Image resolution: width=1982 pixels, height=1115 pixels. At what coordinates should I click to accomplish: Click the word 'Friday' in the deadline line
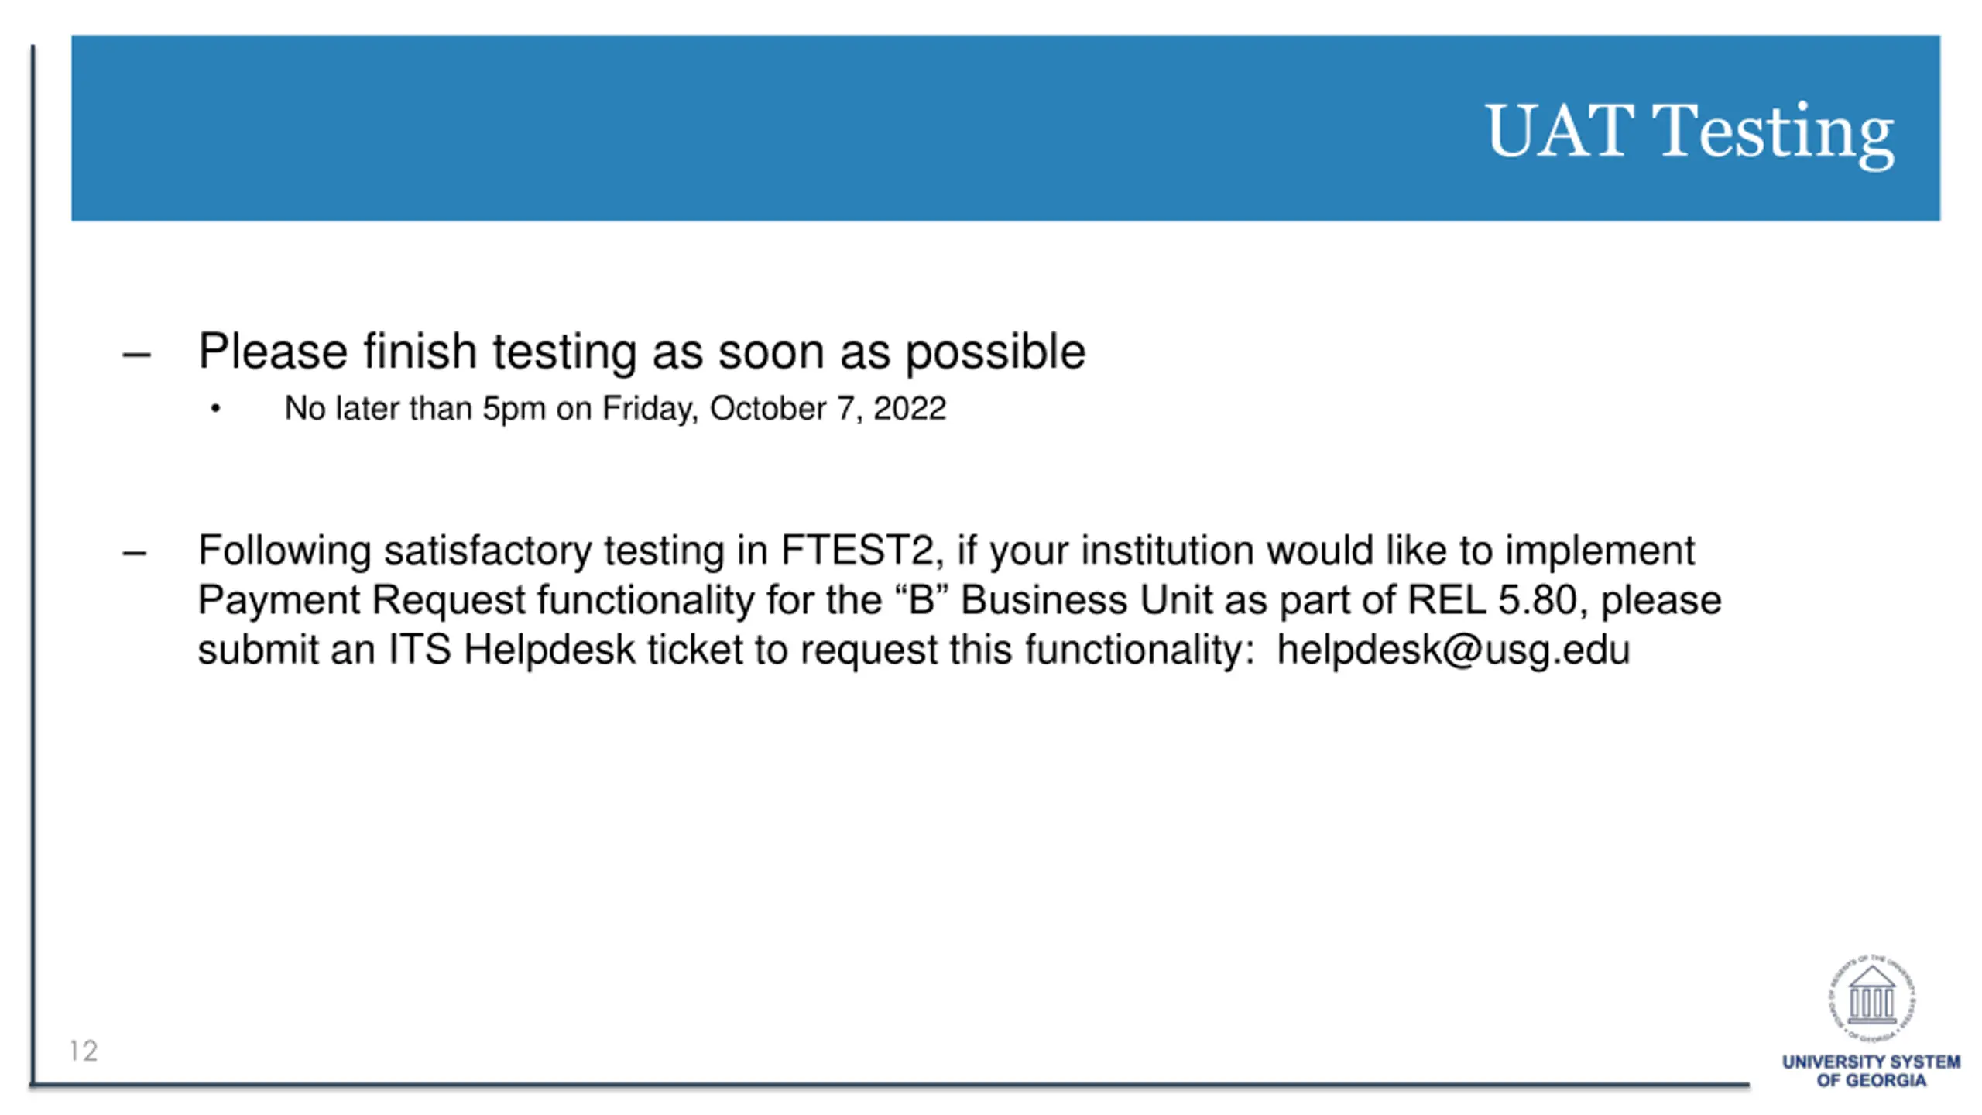click(x=650, y=409)
